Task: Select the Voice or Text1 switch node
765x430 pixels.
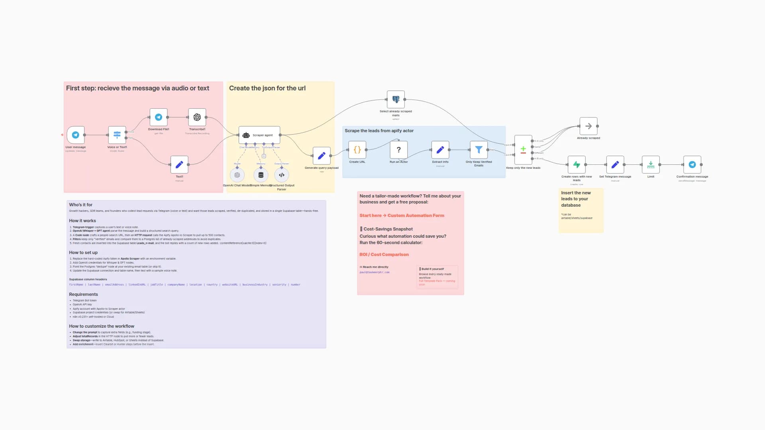Action: coord(117,135)
